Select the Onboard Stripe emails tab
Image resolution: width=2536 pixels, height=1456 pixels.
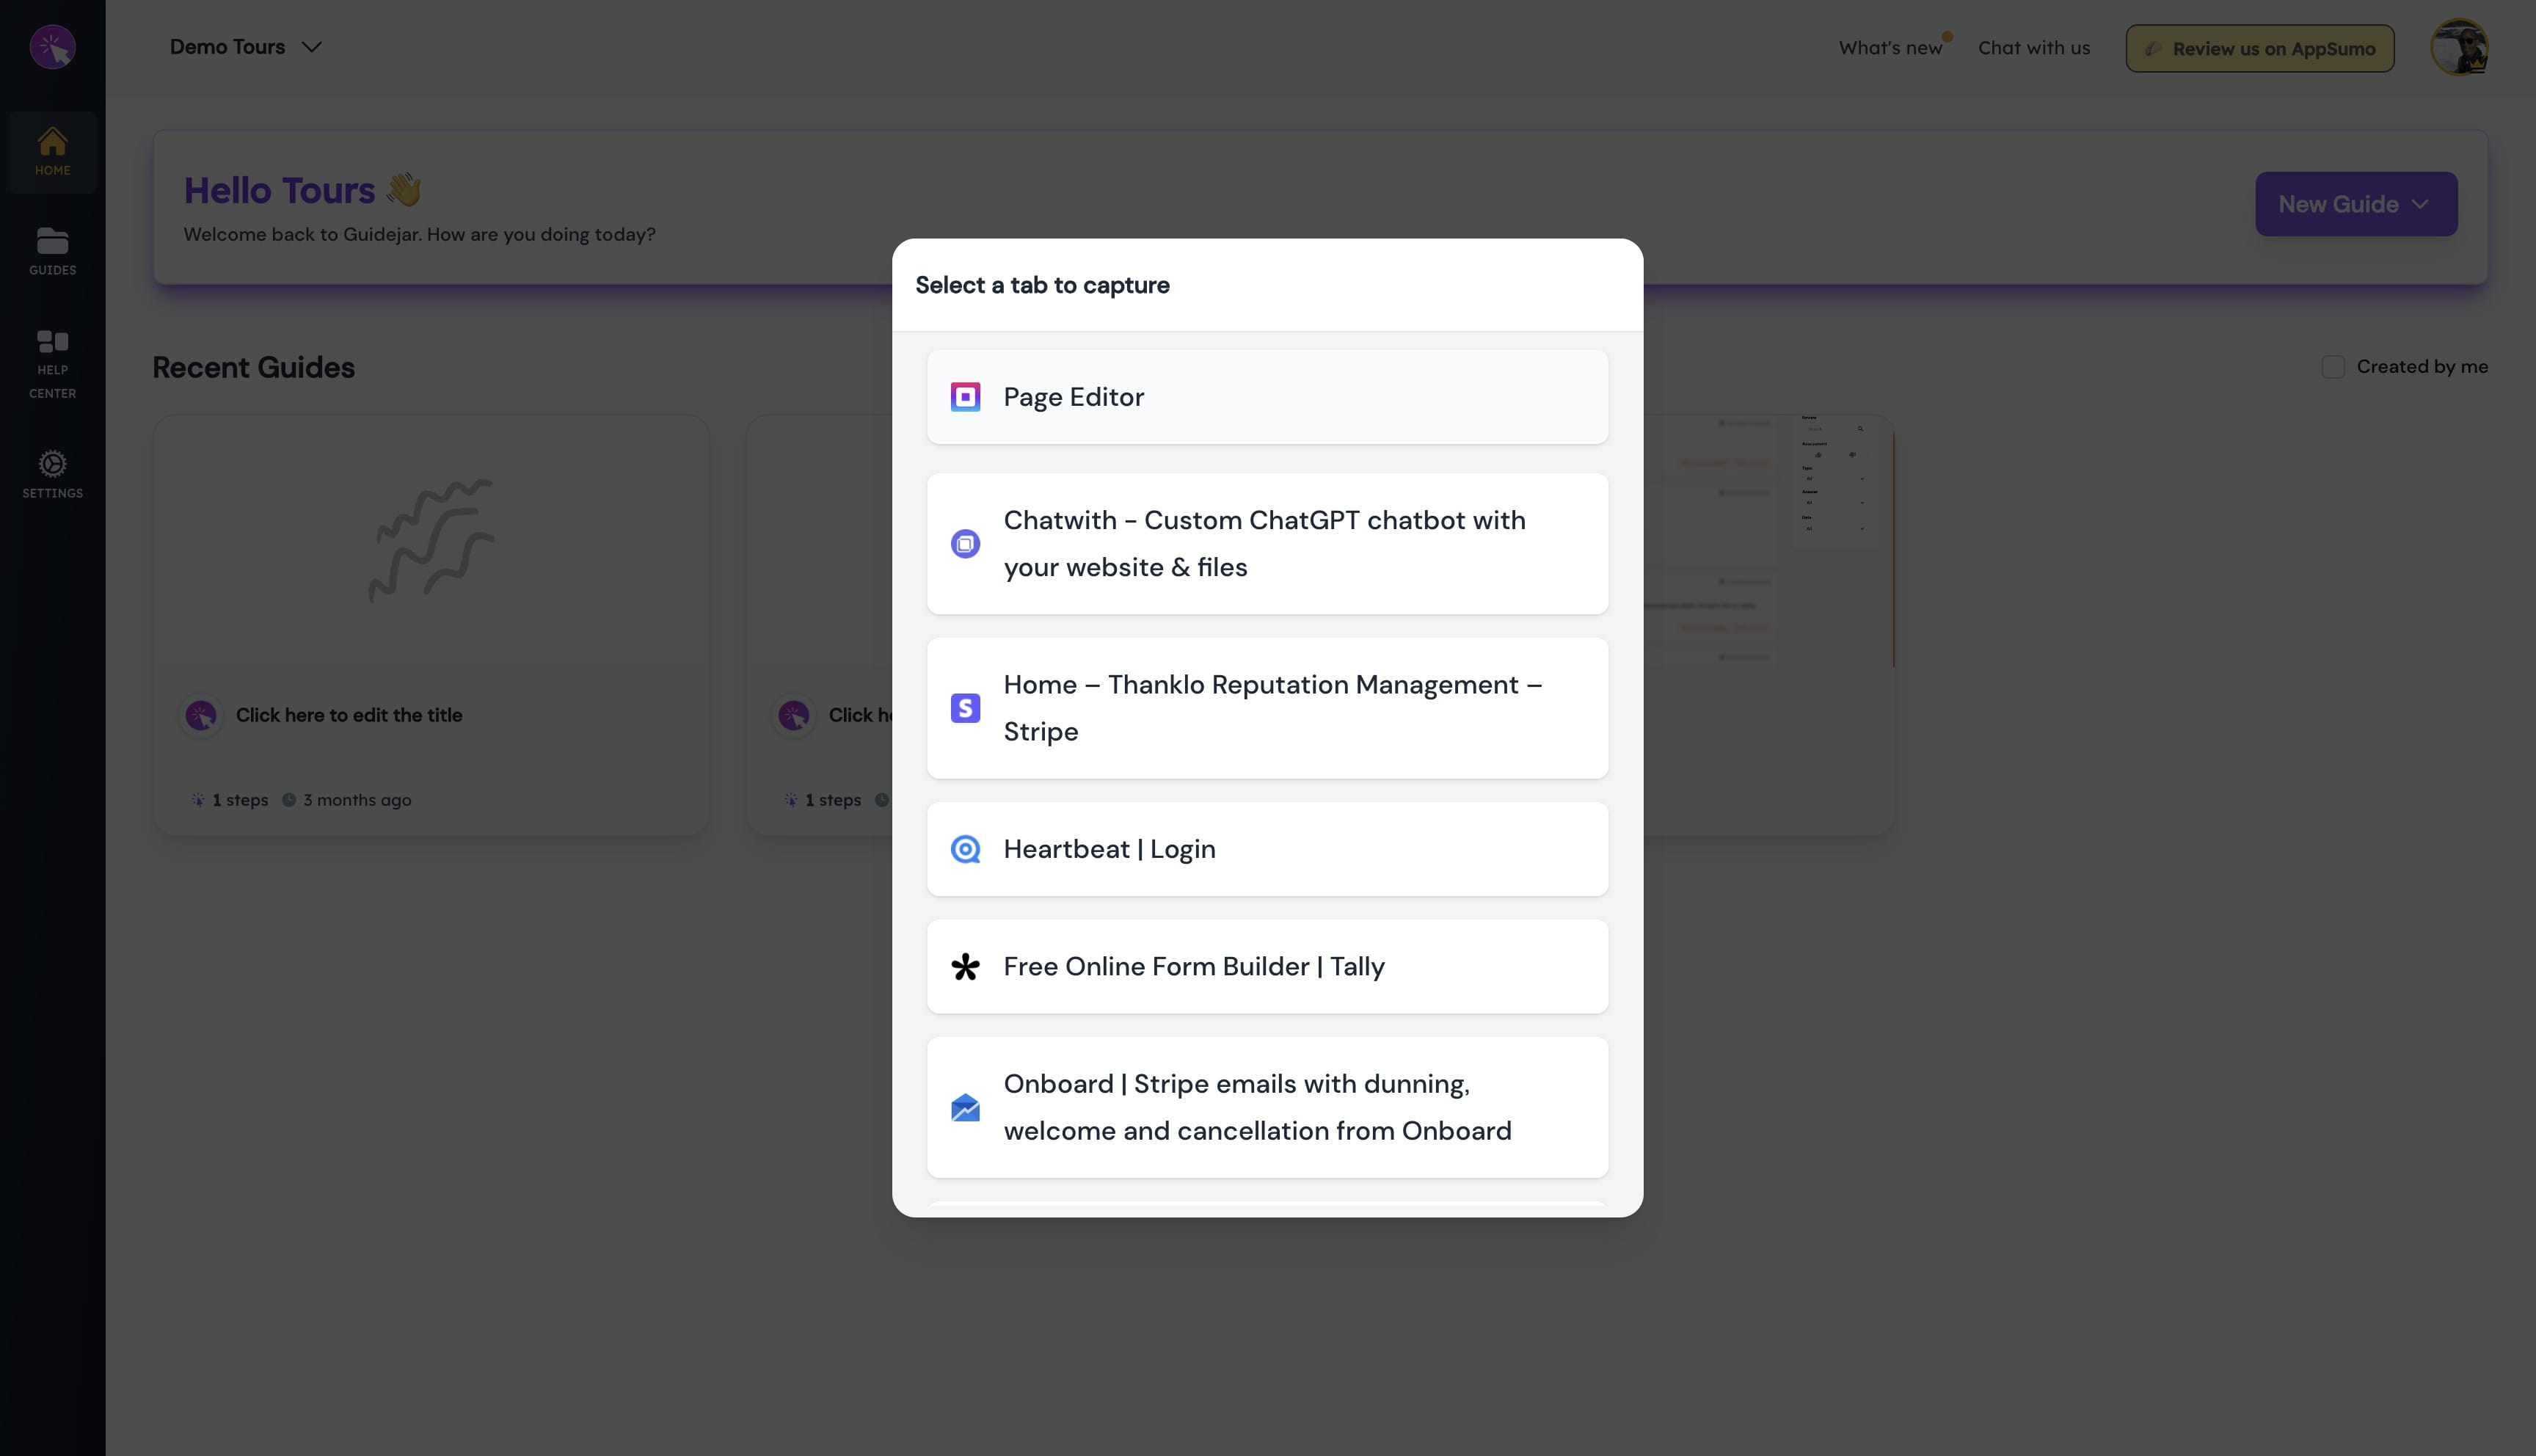[1267, 1107]
